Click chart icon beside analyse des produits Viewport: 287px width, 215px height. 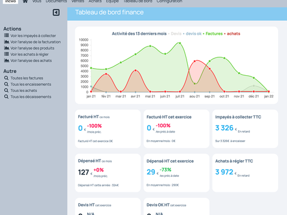point(7,48)
